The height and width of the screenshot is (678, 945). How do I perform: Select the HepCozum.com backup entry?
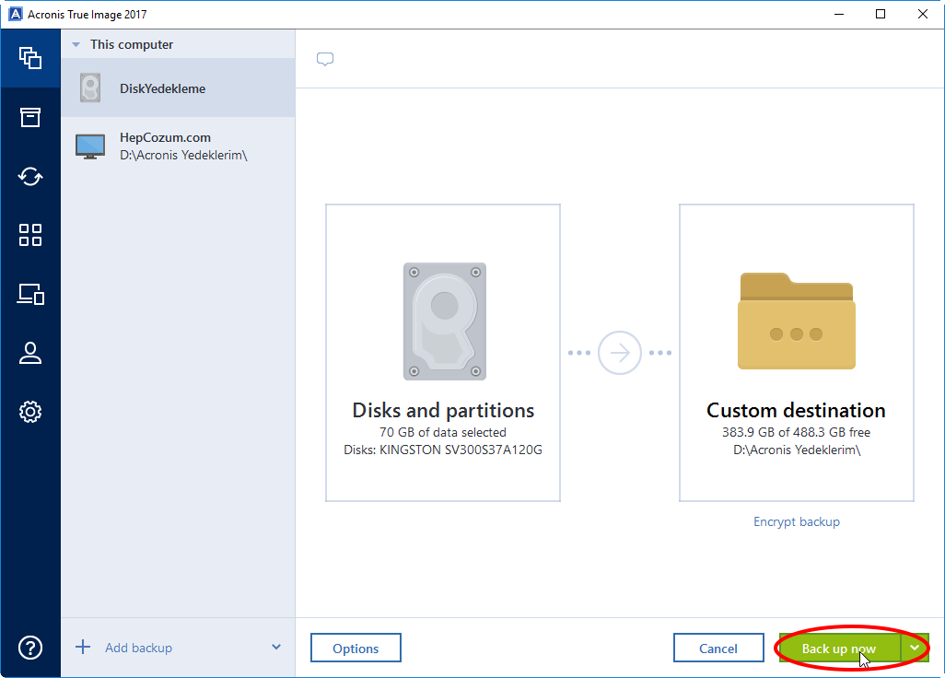click(178, 146)
